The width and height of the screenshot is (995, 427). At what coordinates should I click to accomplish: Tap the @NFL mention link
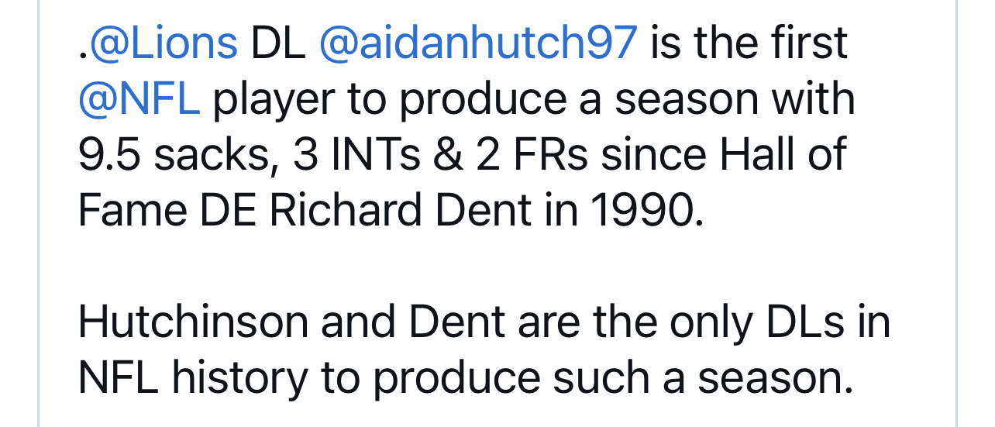(139, 99)
